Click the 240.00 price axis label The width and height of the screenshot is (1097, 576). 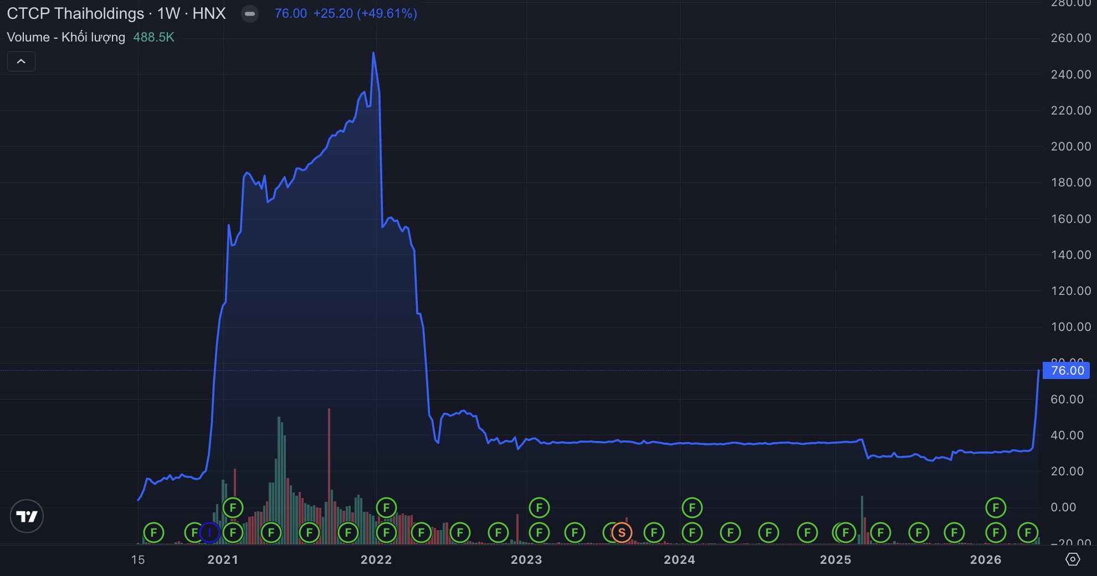(x=1071, y=74)
